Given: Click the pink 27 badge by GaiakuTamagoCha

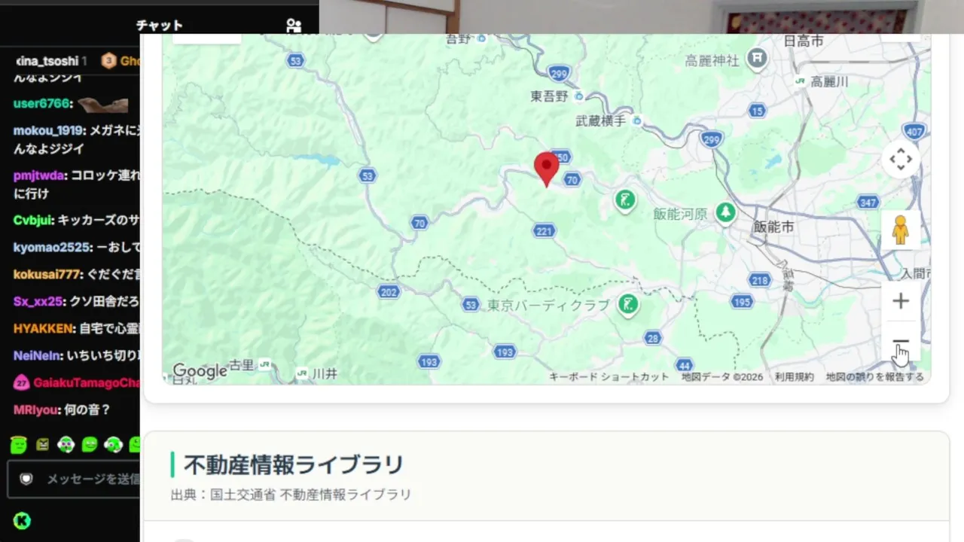Looking at the screenshot, I should pyautogui.click(x=21, y=382).
